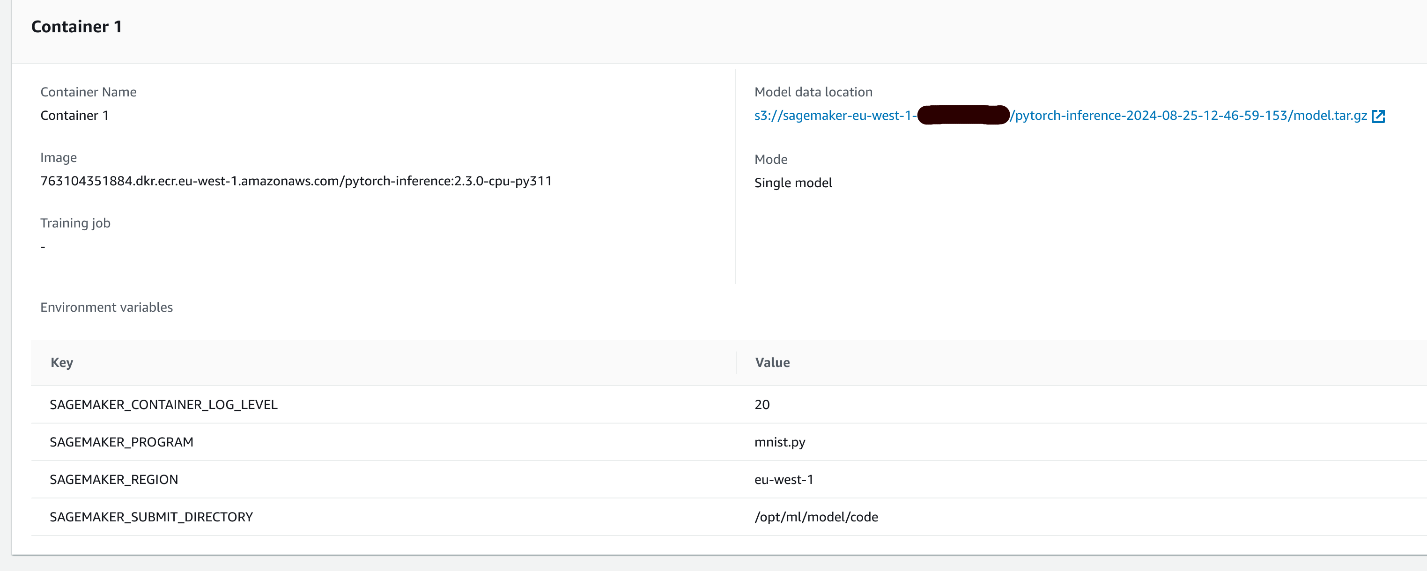This screenshot has height=571, width=1427.
Task: Click the Model data location label
Action: click(x=813, y=92)
